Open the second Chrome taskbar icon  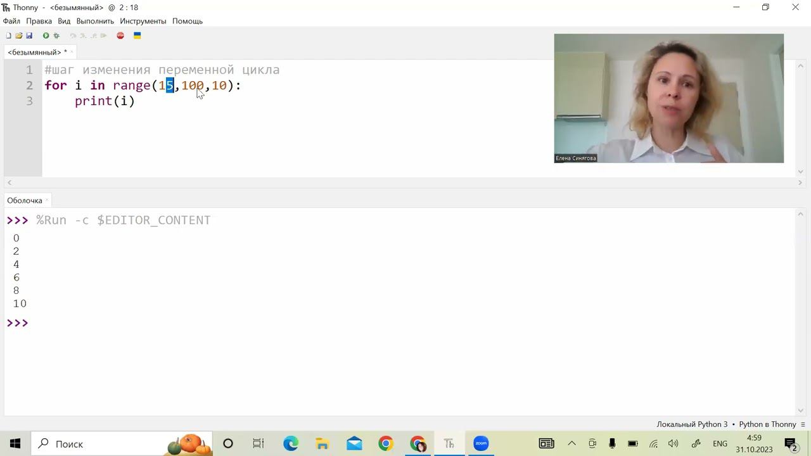click(x=418, y=443)
